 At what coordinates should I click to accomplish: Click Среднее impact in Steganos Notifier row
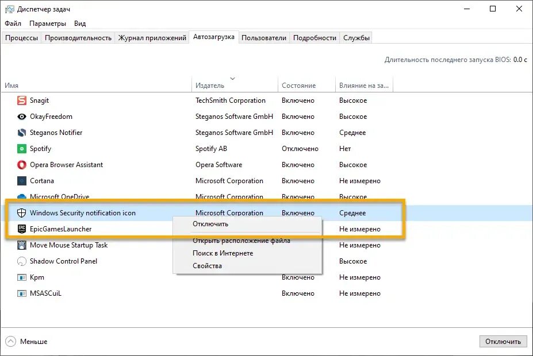pyautogui.click(x=352, y=133)
